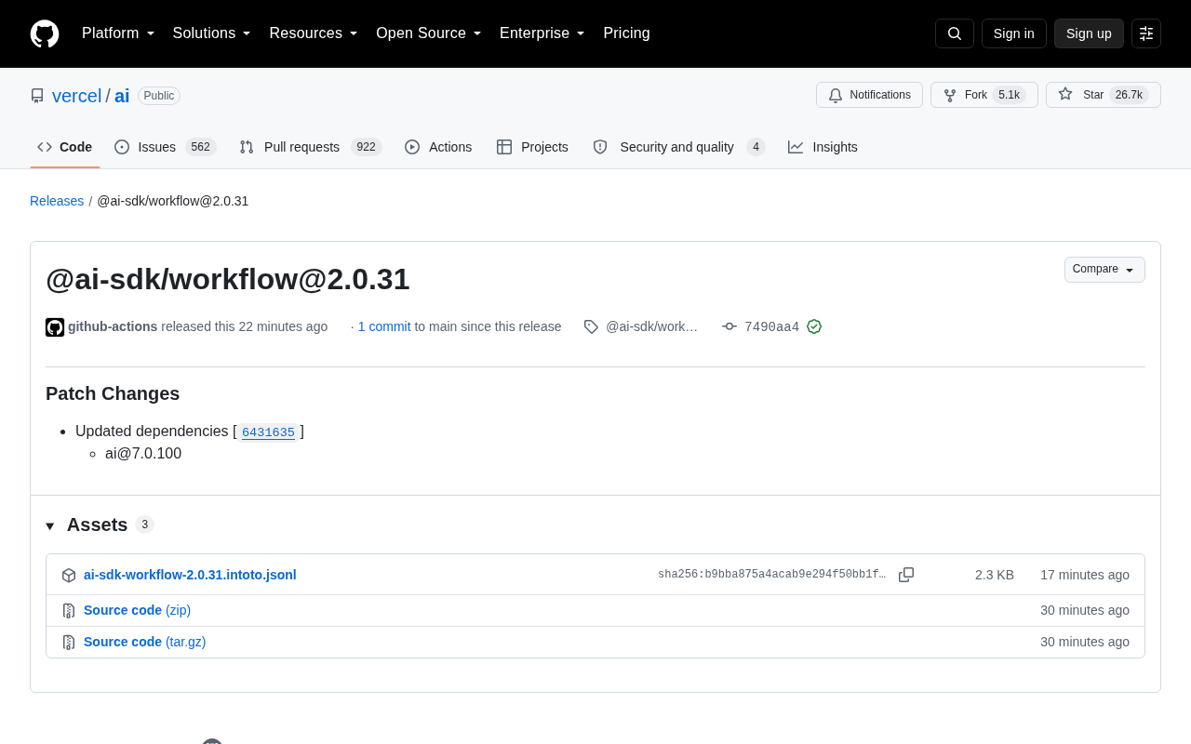The image size is (1191, 744).
Task: Click the @ai-sdk/workflow@2.0.31 release heading
Action: [228, 279]
